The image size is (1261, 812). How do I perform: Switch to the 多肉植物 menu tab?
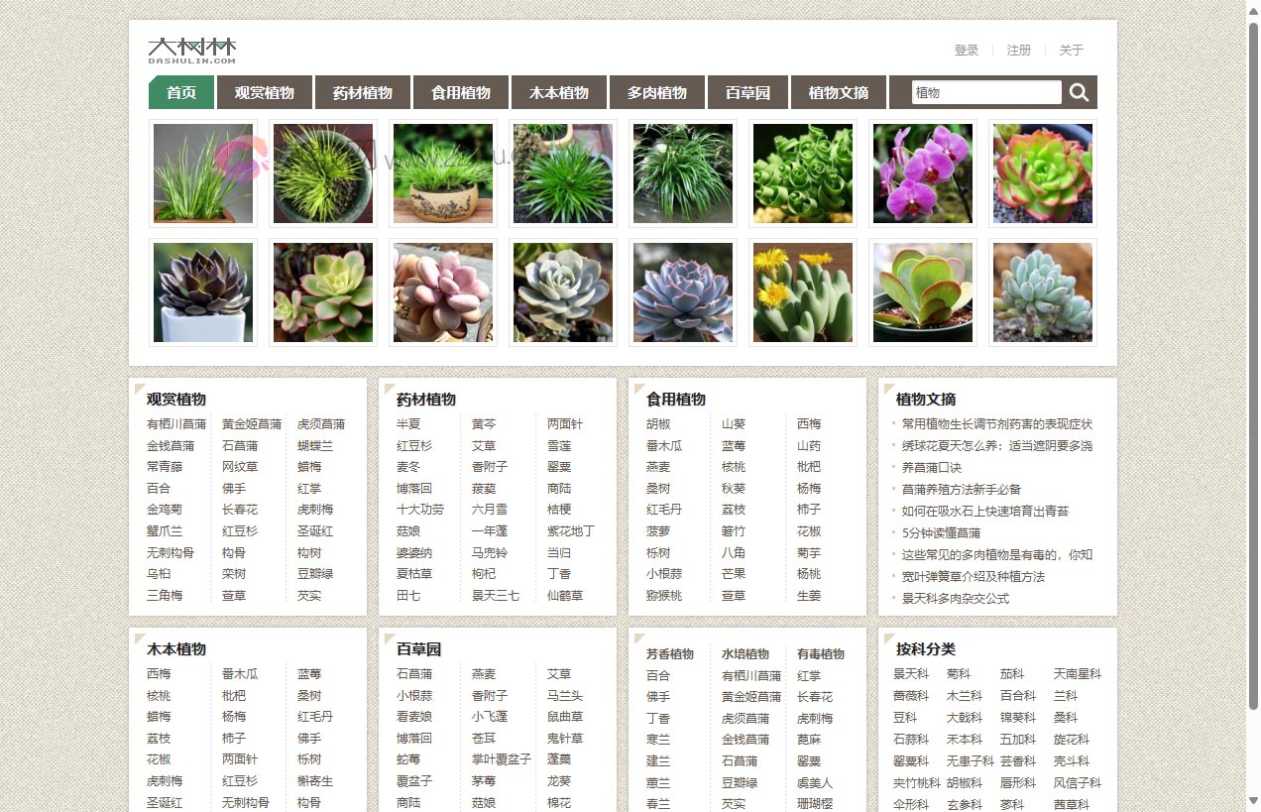656,92
